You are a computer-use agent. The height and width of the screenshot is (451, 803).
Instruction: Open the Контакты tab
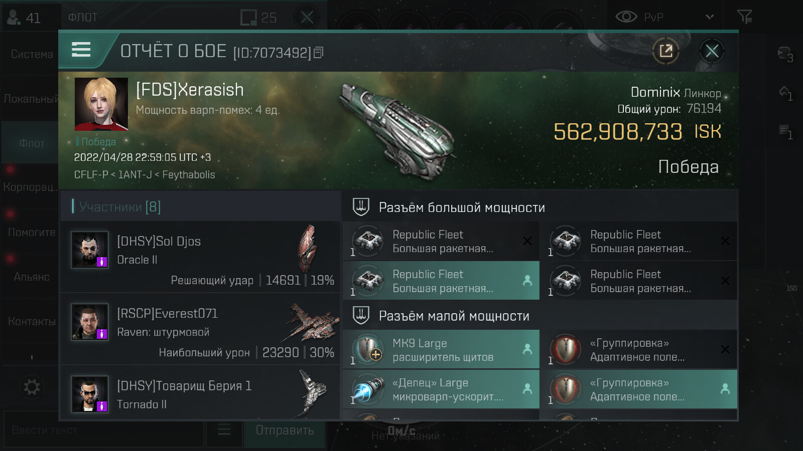click(31, 321)
